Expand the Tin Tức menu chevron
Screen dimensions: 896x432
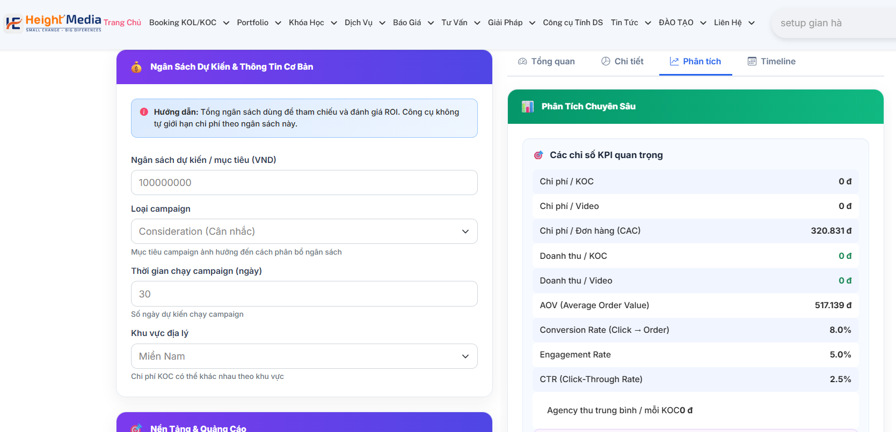(648, 23)
